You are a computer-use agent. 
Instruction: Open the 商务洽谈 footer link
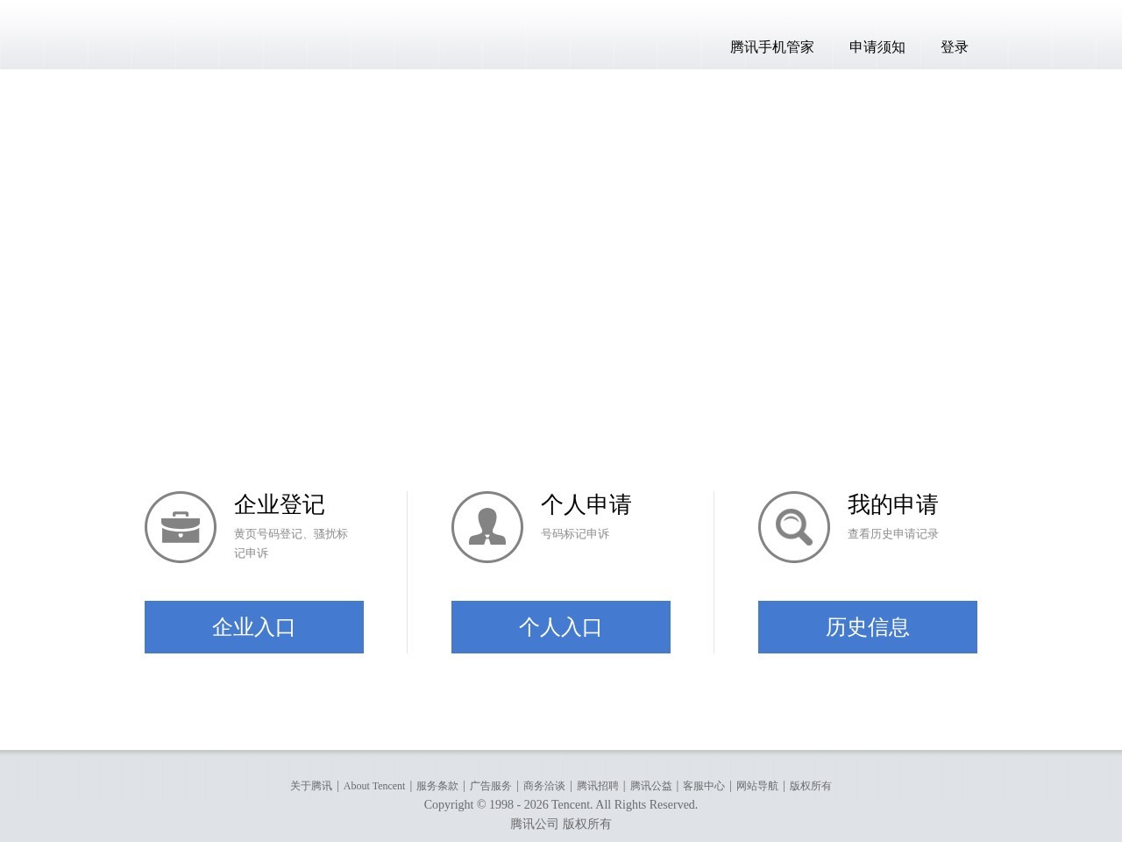[x=544, y=786]
